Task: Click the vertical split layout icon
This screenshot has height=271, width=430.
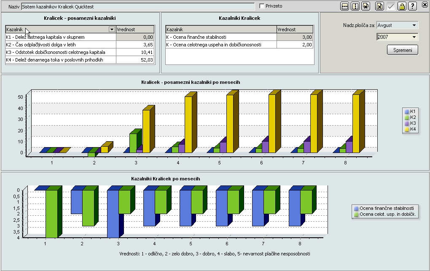Action: [355, 6]
